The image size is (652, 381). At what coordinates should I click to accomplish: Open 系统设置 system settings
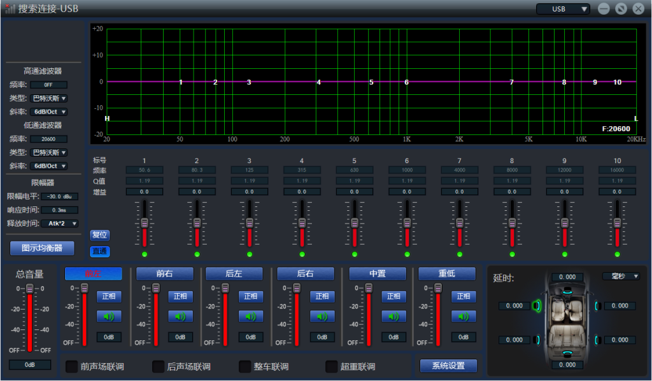[x=448, y=366]
